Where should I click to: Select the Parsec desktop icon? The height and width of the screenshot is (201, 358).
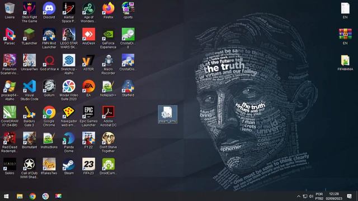tap(10, 37)
